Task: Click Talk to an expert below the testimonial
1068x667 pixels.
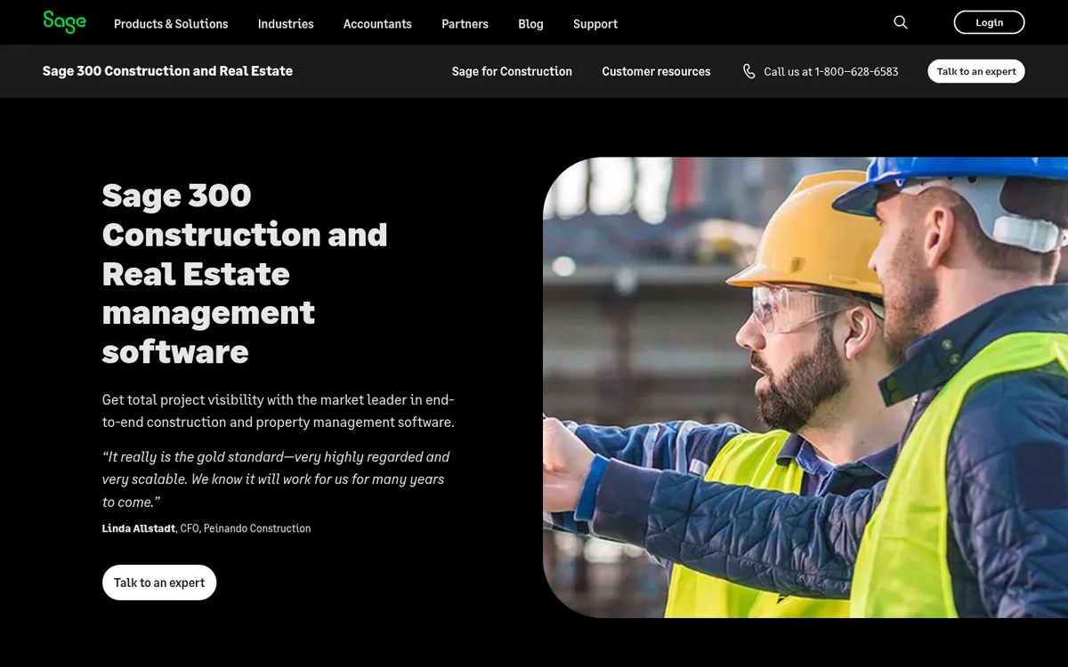Action: pyautogui.click(x=159, y=583)
